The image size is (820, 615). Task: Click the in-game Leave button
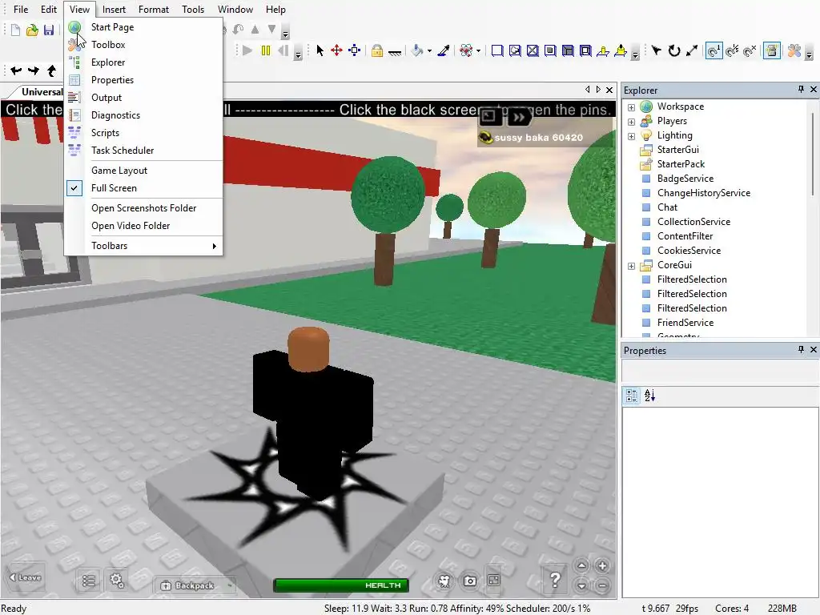point(26,577)
